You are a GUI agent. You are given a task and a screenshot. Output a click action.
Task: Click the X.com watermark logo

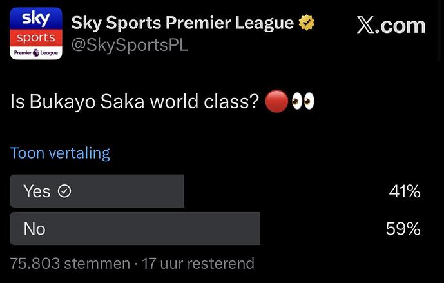(391, 26)
